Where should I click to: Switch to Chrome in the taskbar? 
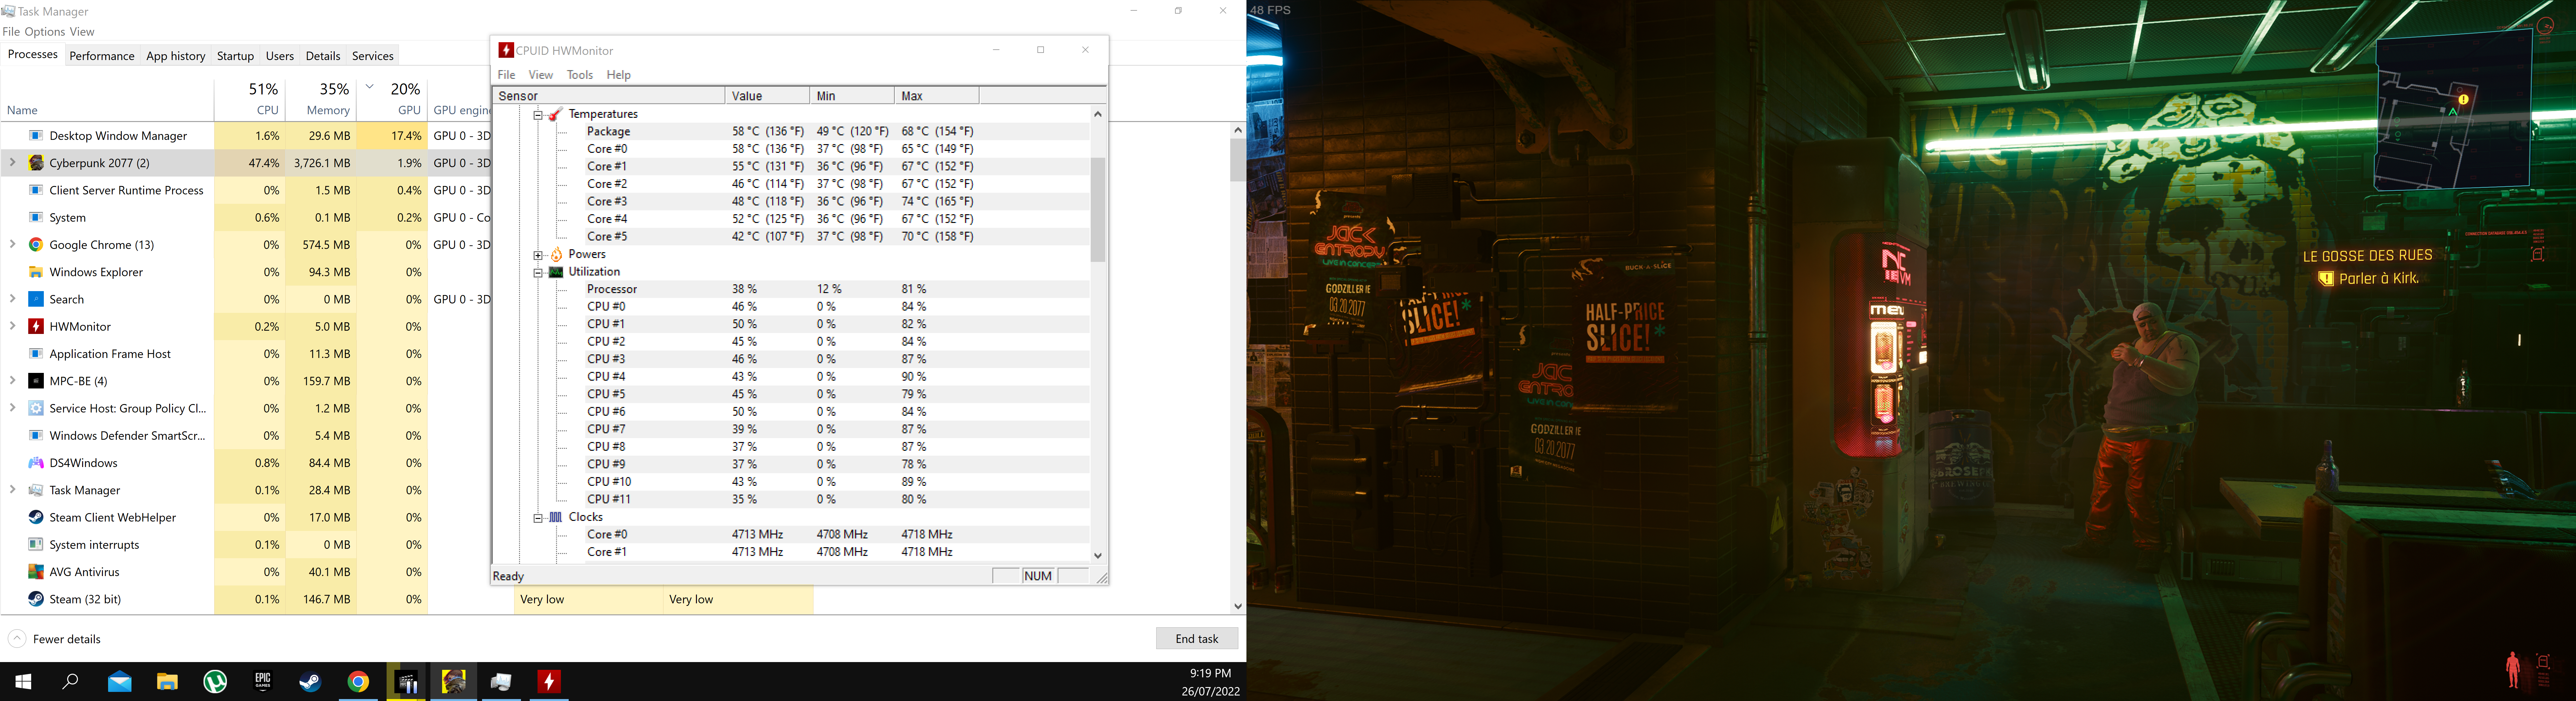[x=358, y=682]
